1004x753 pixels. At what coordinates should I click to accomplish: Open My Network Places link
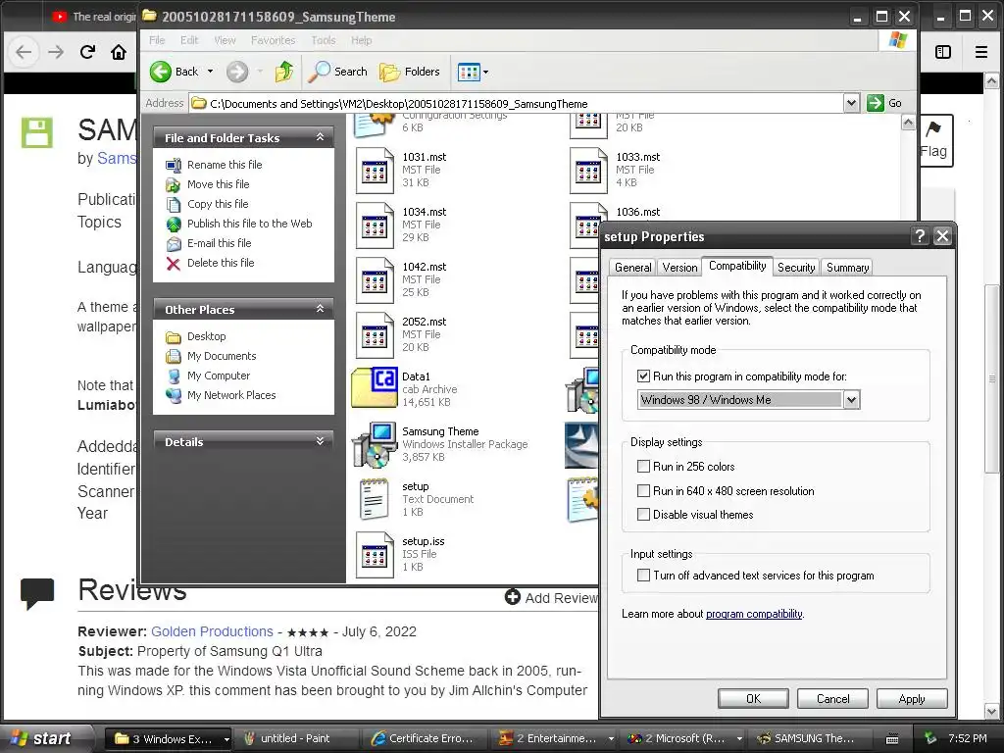point(231,395)
